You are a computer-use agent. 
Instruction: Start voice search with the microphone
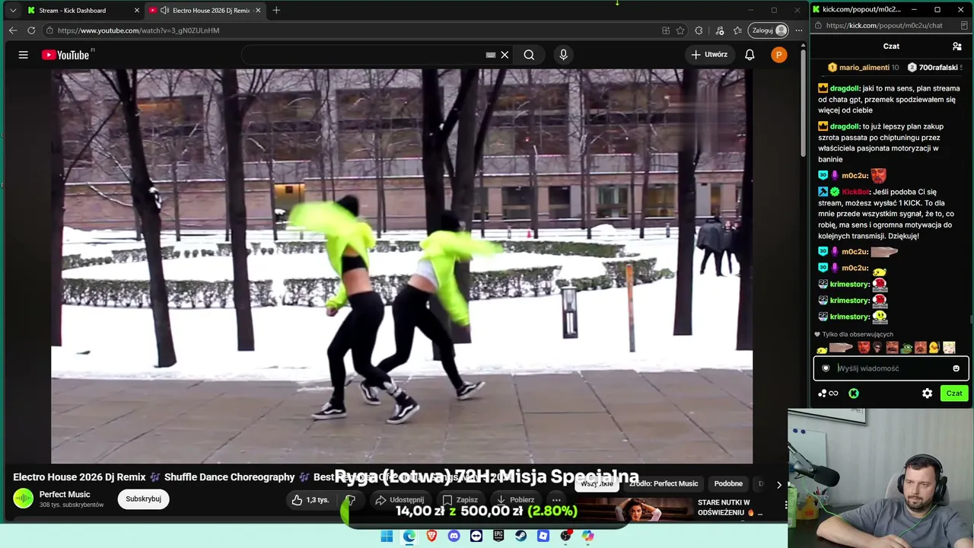pyautogui.click(x=563, y=55)
